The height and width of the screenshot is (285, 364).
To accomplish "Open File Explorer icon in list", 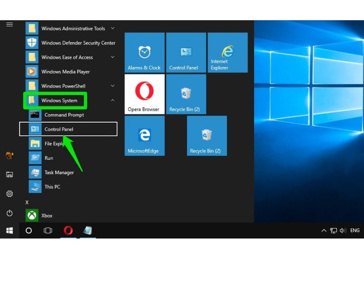I will point(35,144).
